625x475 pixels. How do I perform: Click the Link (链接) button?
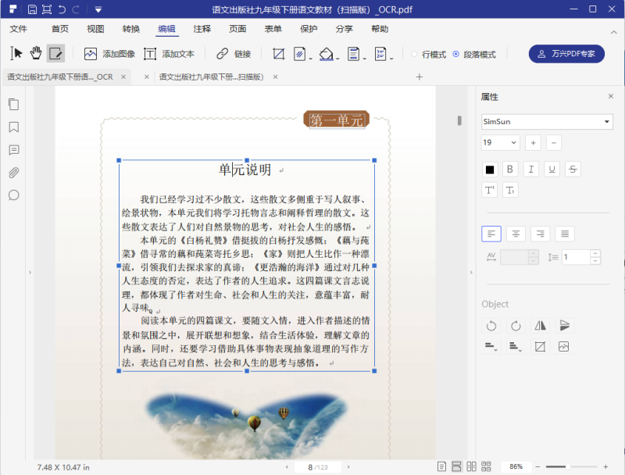click(x=234, y=54)
